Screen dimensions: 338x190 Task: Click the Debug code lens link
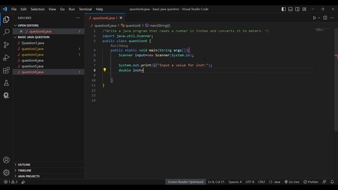click(x=123, y=46)
